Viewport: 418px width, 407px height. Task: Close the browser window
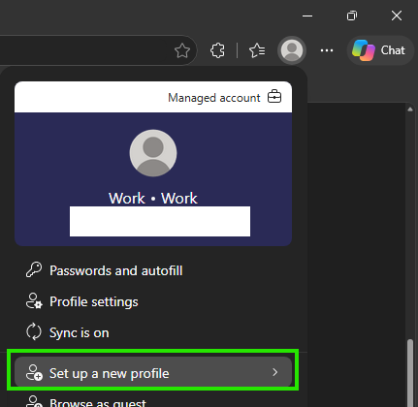[x=397, y=16]
